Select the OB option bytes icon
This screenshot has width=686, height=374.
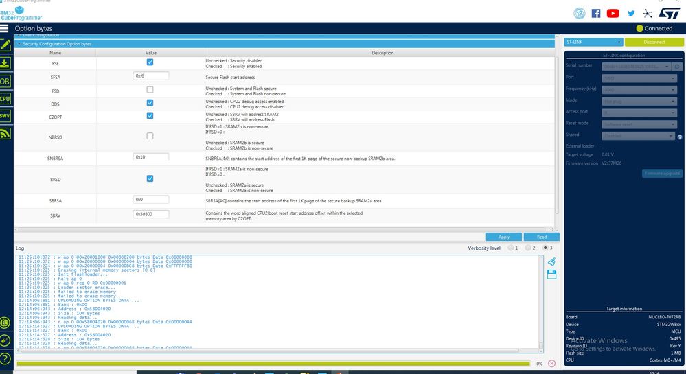5,81
